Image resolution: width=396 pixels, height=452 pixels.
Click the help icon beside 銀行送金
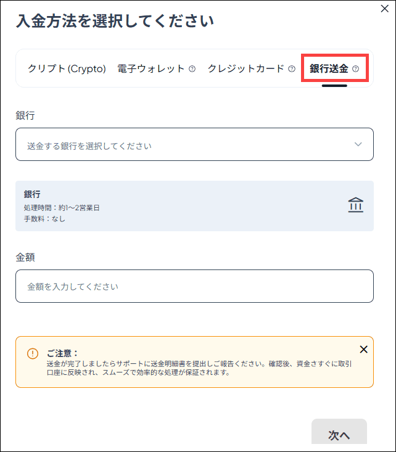355,69
